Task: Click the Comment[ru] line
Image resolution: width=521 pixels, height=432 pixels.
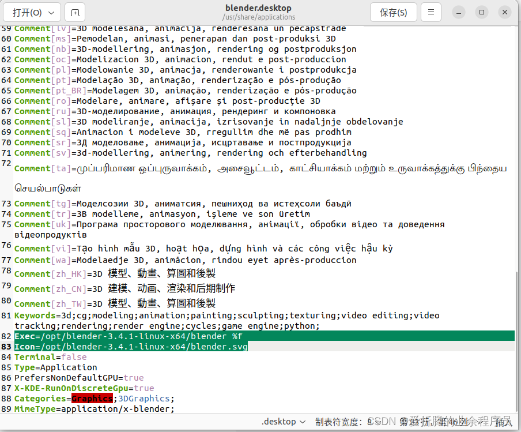Action: 175,111
